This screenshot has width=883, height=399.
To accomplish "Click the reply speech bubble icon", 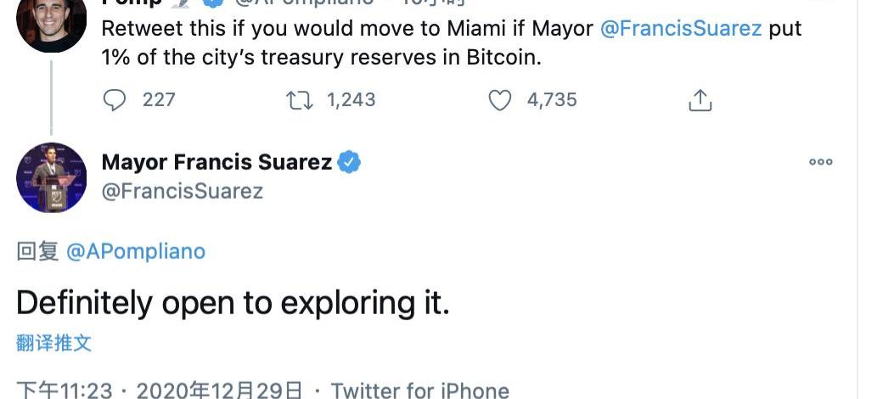I will tap(114, 100).
